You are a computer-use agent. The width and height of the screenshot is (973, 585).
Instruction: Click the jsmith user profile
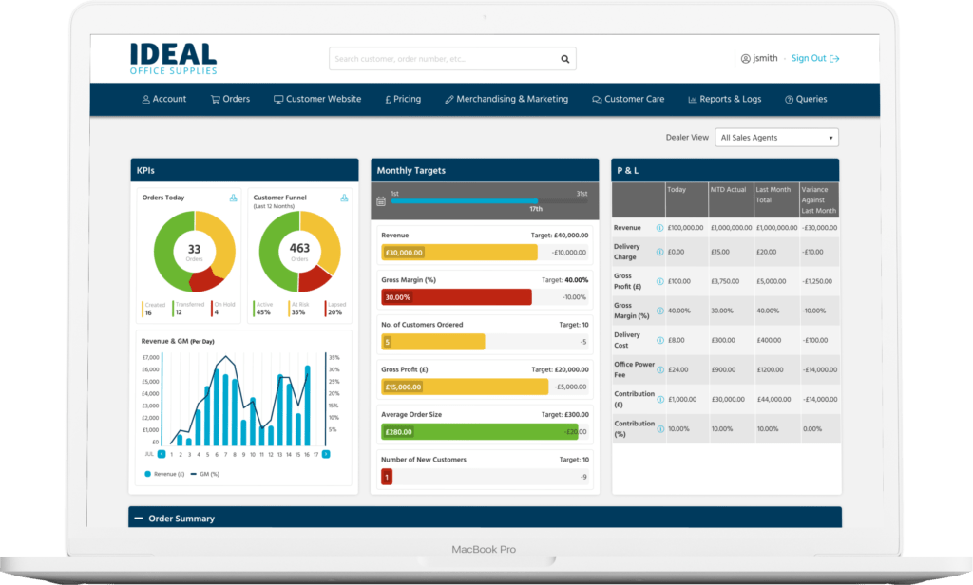[x=759, y=59]
